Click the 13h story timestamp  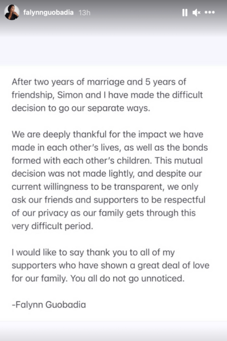84,13
